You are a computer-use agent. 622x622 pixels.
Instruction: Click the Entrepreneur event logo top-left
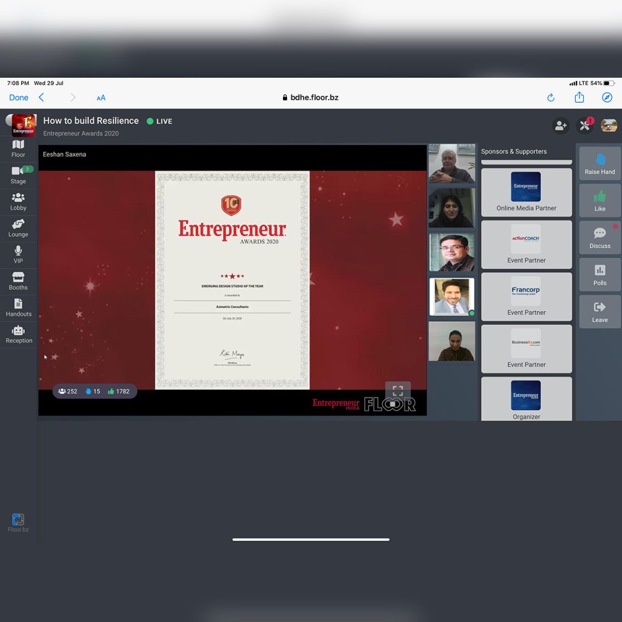[23, 125]
